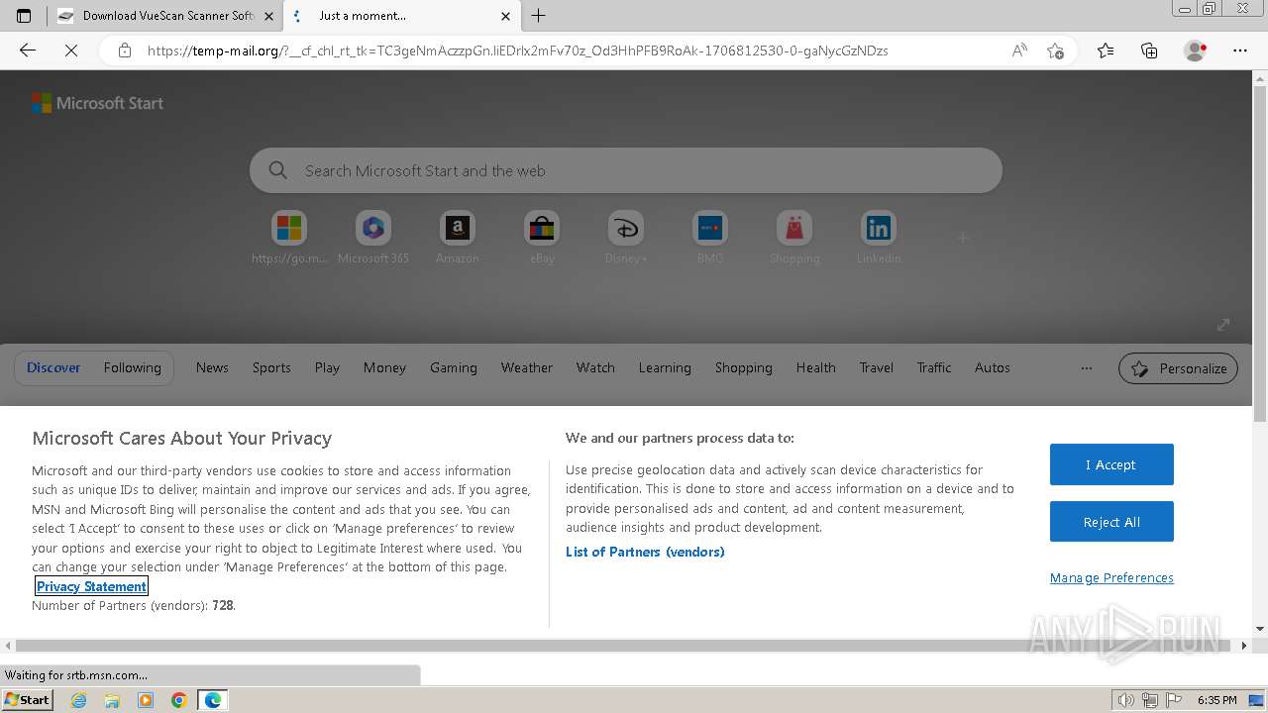View site information lock icon
Viewport: 1268px width, 713px height.
(x=125, y=51)
